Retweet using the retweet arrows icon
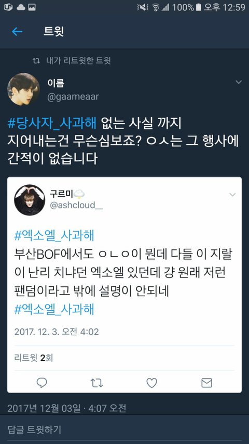The height and width of the screenshot is (444, 249). 96,383
